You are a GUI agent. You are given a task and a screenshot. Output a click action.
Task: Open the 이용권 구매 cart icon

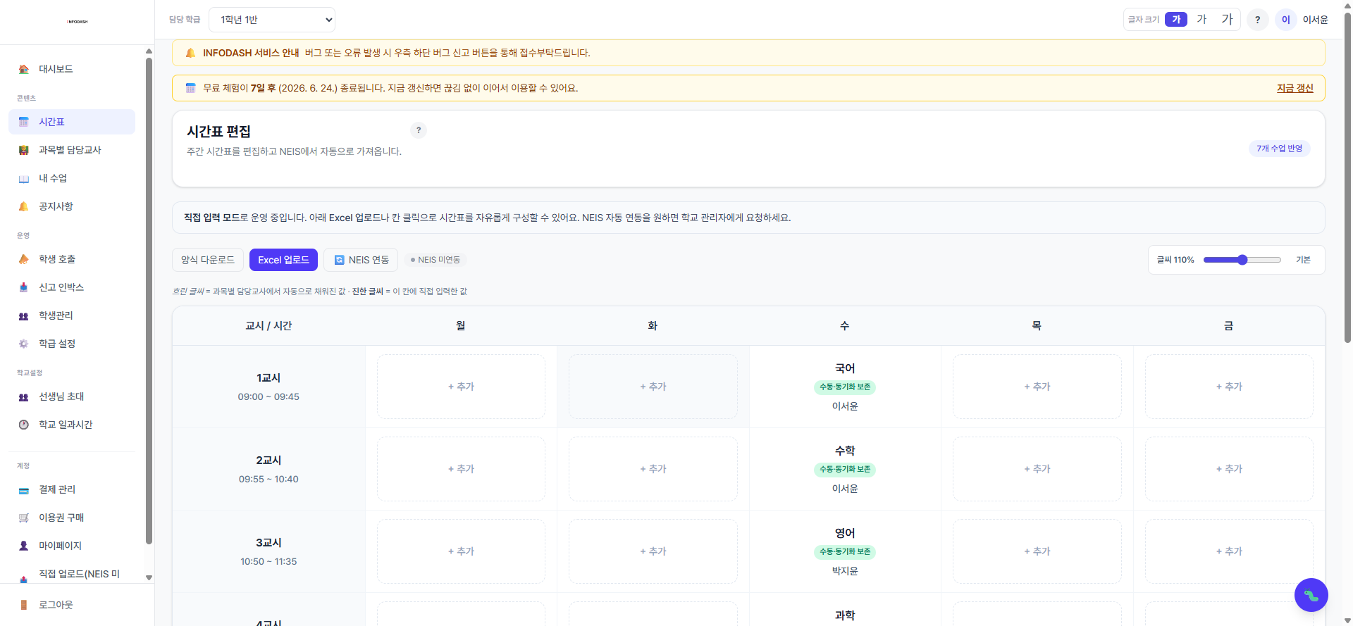24,518
